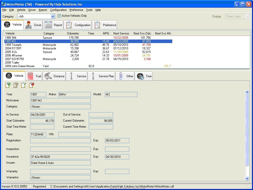Sort by the MPG column header

coord(103,33)
